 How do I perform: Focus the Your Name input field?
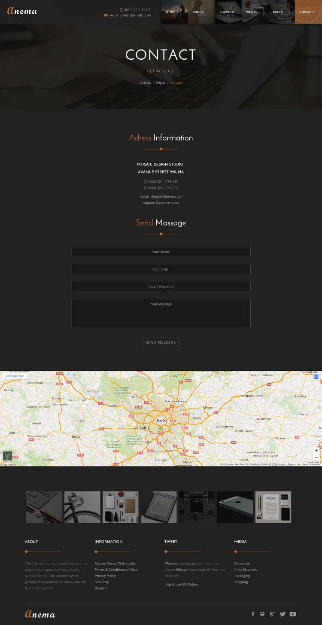(x=161, y=252)
